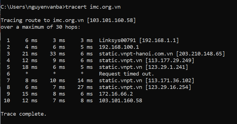Click the Linksys00791 hostname in hop 1

117,40
